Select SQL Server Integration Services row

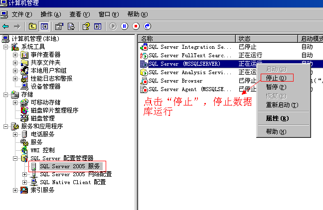click(x=230, y=47)
